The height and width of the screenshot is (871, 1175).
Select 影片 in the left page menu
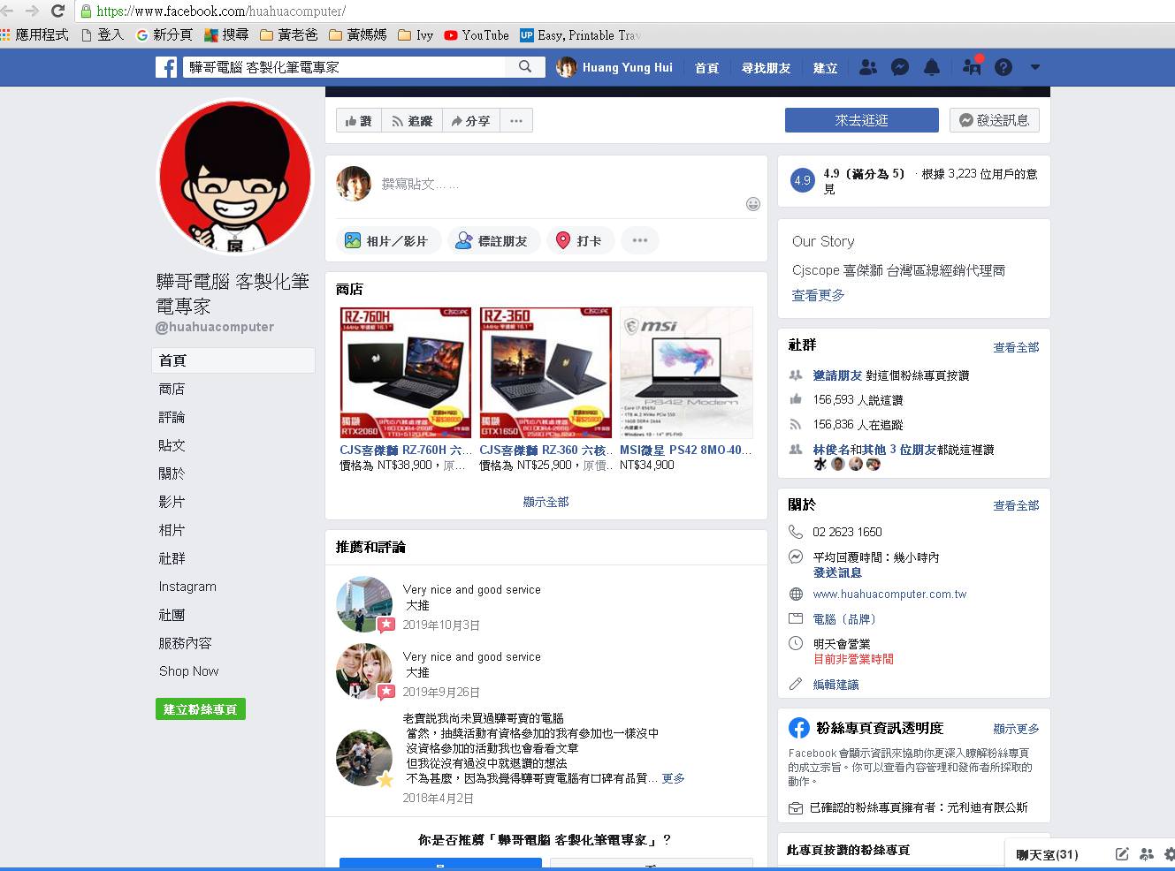[172, 502]
